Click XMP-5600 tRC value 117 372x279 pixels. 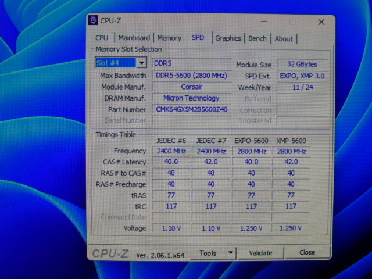(x=291, y=206)
